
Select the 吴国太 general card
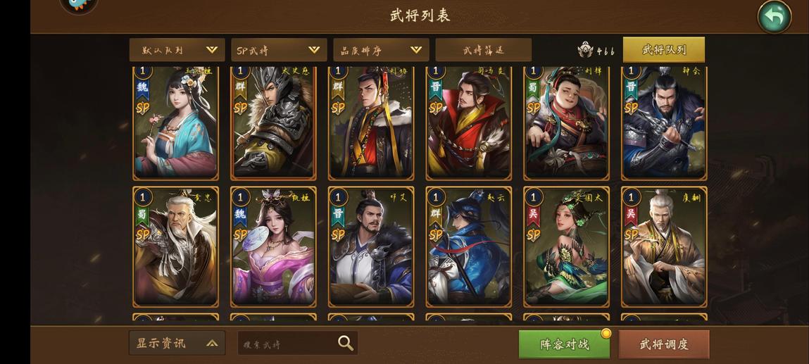click(567, 247)
